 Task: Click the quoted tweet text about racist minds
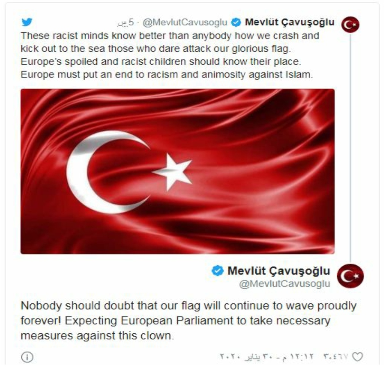(170, 55)
